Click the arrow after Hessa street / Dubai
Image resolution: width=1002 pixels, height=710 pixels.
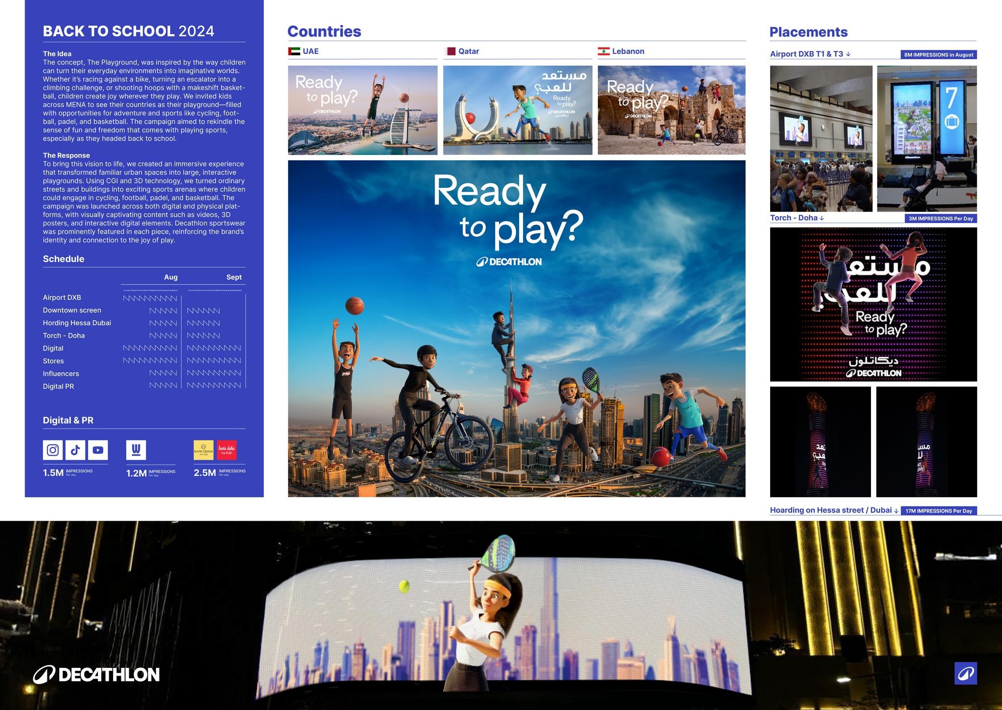[896, 510]
